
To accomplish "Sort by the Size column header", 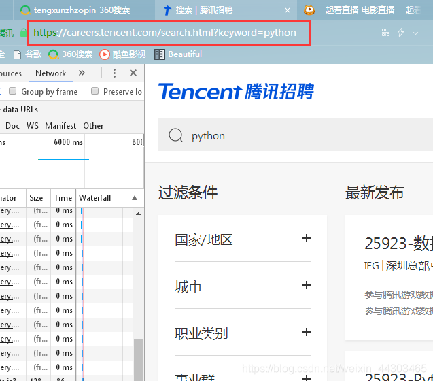I will [x=38, y=198].
